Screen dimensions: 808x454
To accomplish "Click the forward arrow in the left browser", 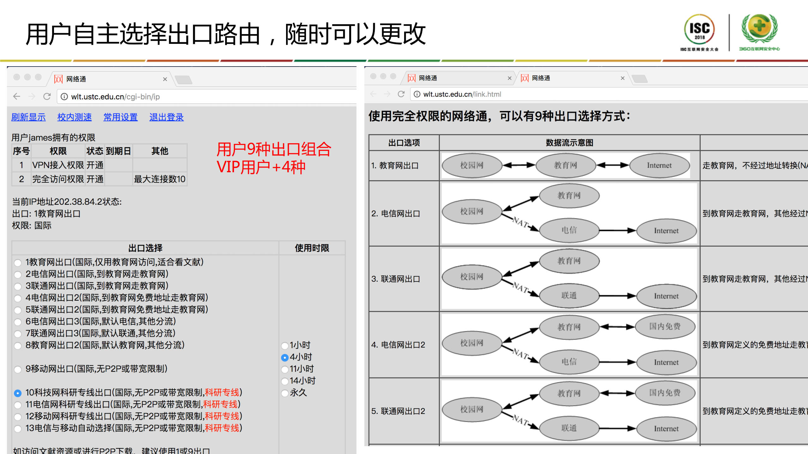I will coord(32,97).
